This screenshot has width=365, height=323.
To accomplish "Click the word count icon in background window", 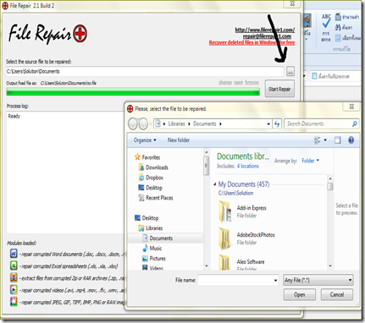I will pyautogui.click(x=338, y=17).
